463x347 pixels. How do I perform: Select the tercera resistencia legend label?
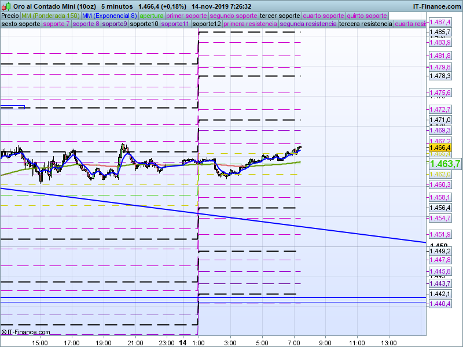[365, 24]
